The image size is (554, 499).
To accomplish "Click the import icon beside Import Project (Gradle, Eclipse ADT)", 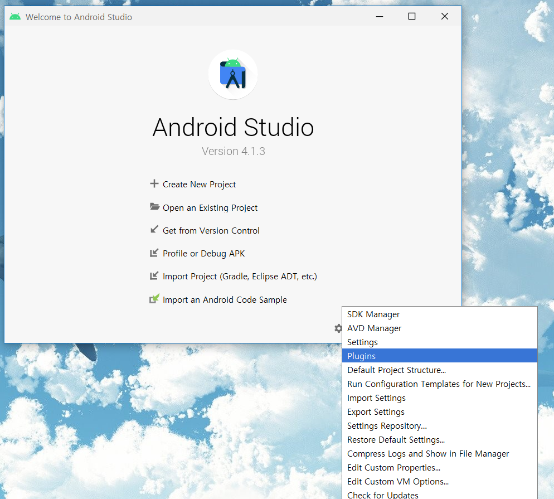I will click(154, 275).
